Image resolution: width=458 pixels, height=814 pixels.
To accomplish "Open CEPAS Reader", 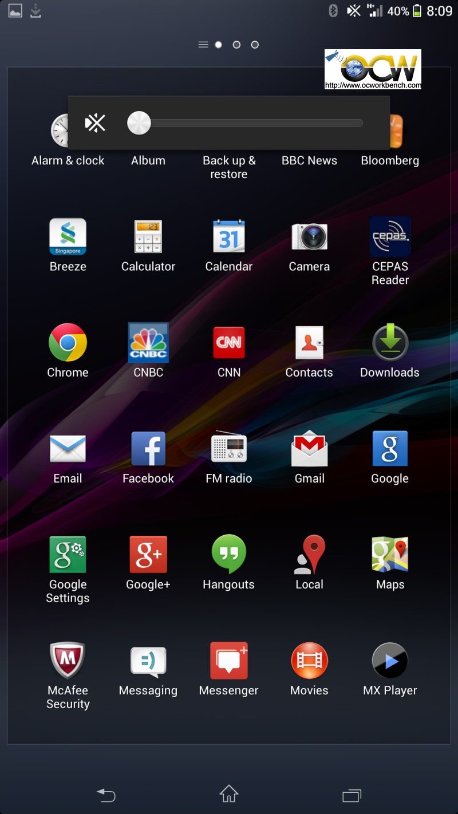I will tap(390, 237).
